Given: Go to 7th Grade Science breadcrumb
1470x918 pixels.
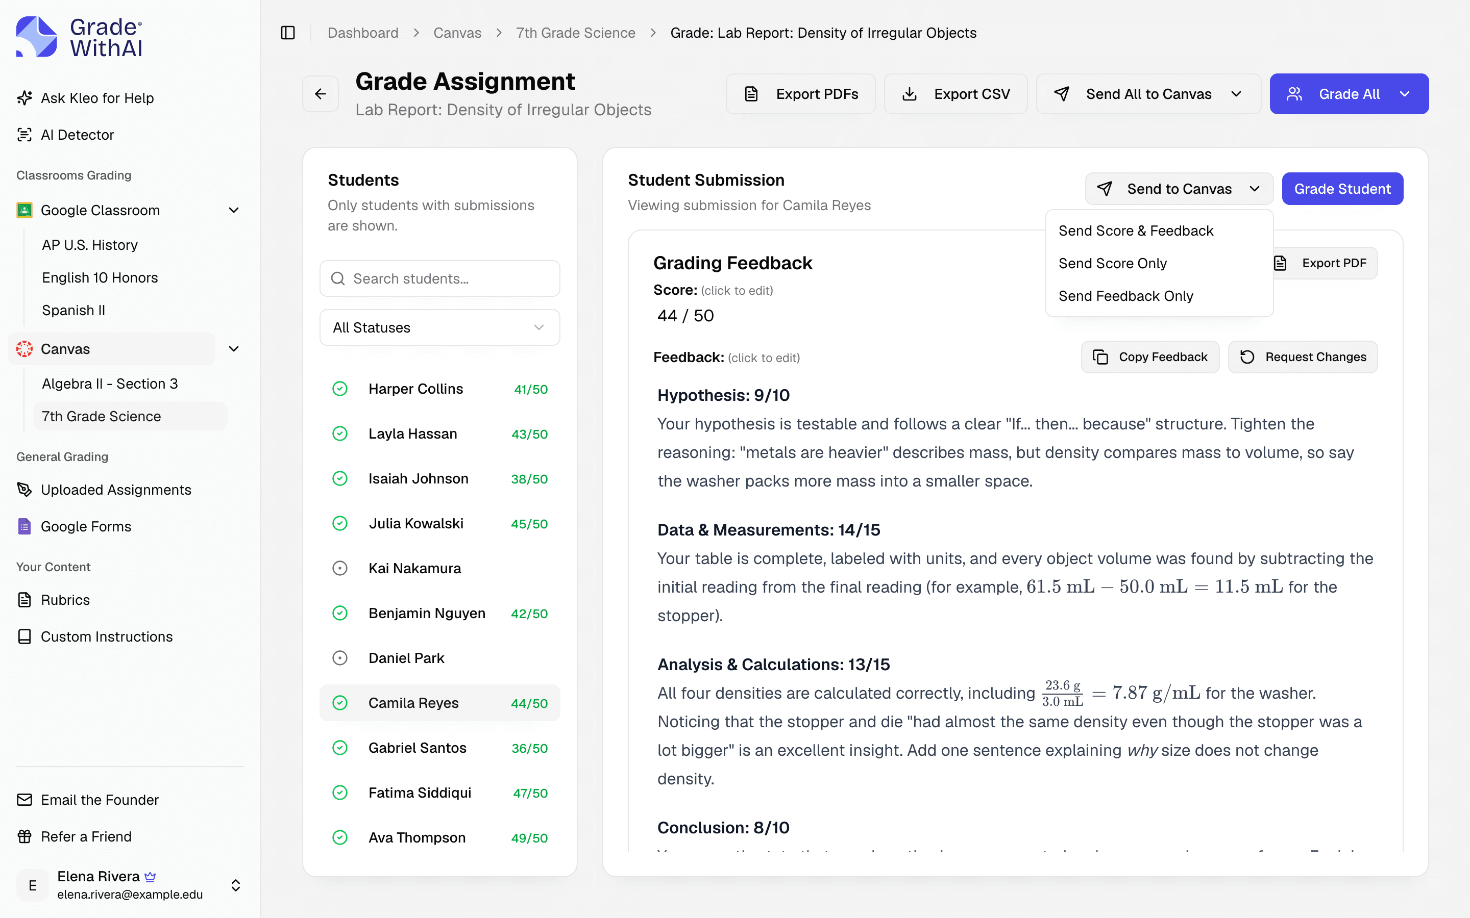Looking at the screenshot, I should point(575,33).
